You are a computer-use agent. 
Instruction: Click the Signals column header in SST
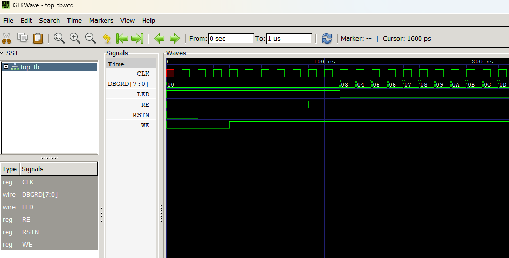coord(59,169)
